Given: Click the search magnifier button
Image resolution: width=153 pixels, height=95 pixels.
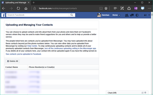Looking at the screenshot, I should coord(72,15).
